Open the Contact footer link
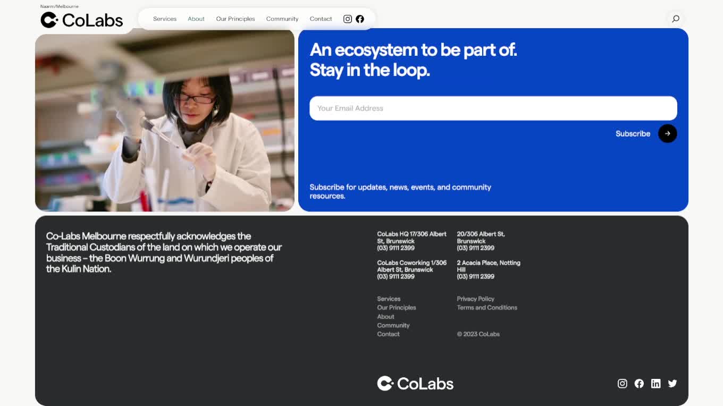Image resolution: width=723 pixels, height=406 pixels. click(388, 334)
